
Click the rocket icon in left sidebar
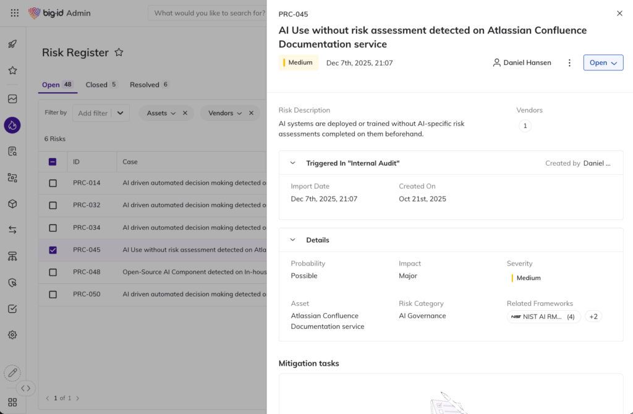coord(12,44)
